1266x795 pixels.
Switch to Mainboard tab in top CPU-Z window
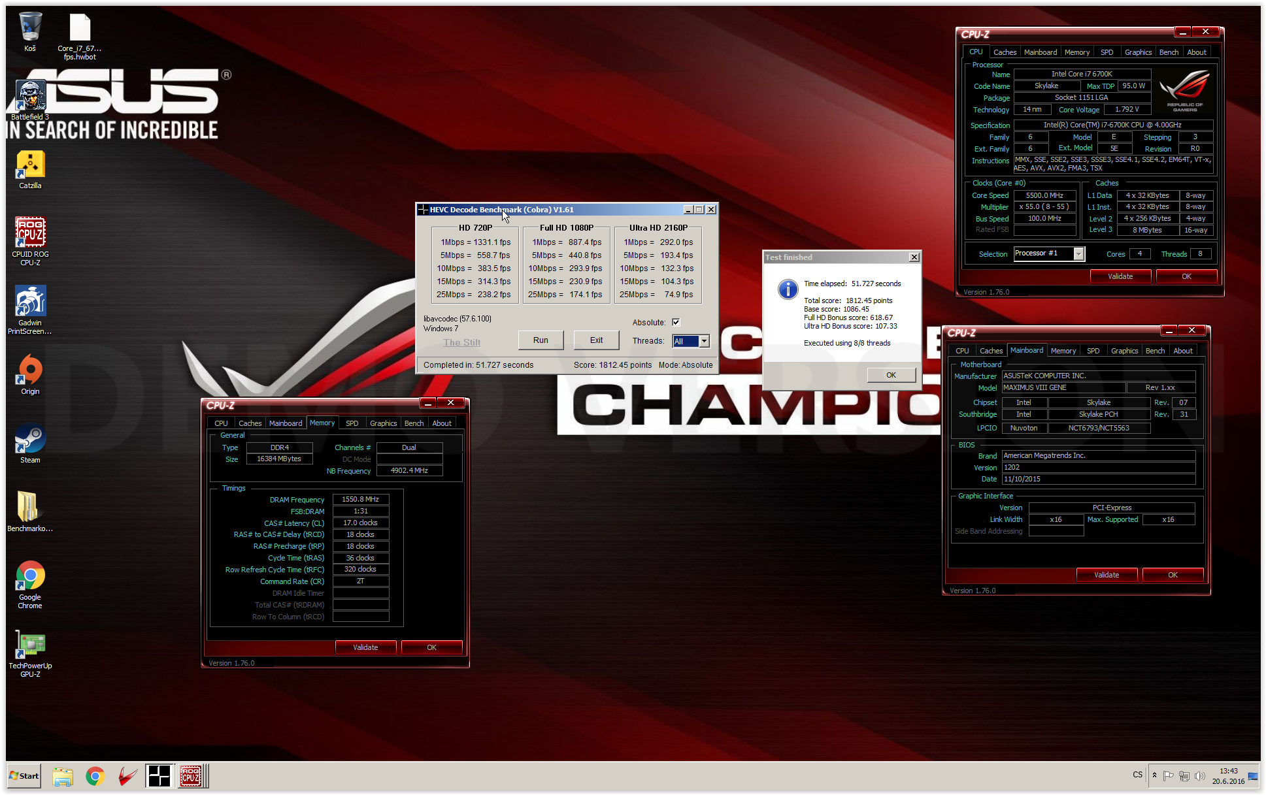coord(1041,52)
